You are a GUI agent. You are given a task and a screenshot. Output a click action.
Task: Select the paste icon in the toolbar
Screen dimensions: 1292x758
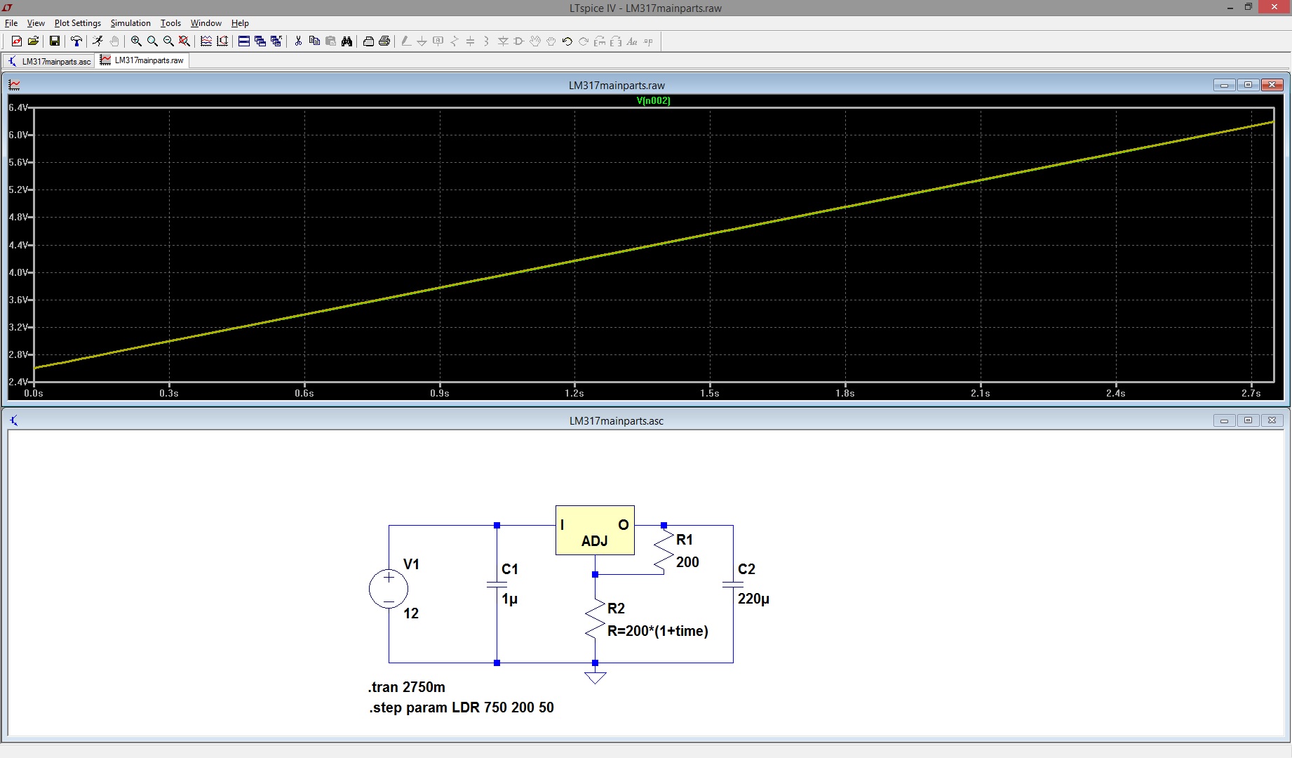(x=330, y=41)
